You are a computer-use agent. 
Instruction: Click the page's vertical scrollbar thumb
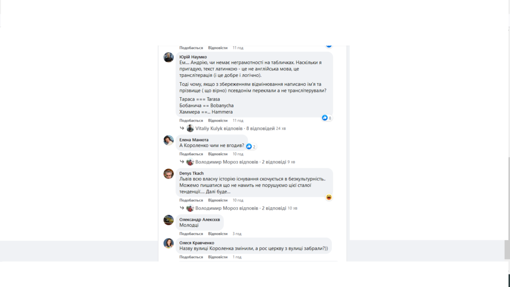point(507,250)
